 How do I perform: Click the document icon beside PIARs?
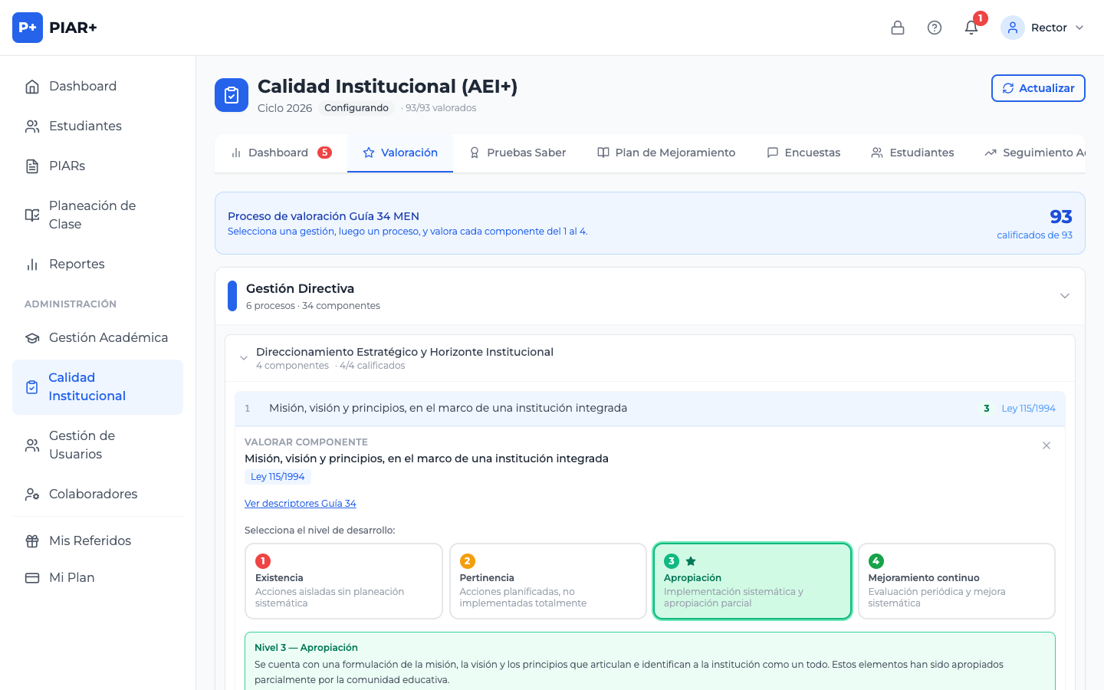[32, 166]
